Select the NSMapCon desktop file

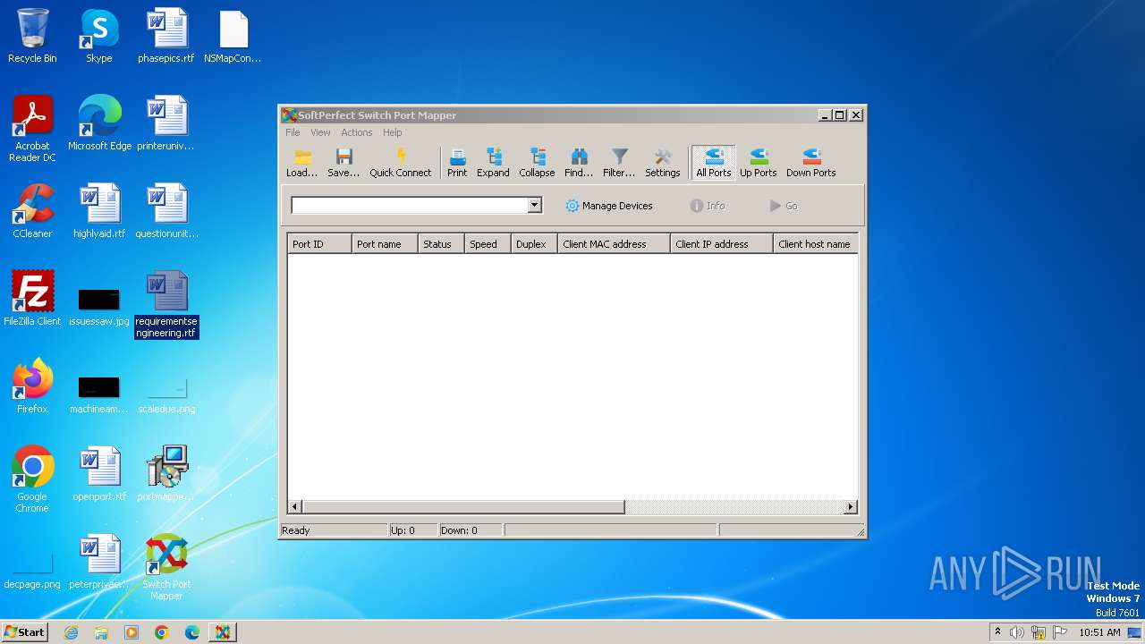point(233,36)
